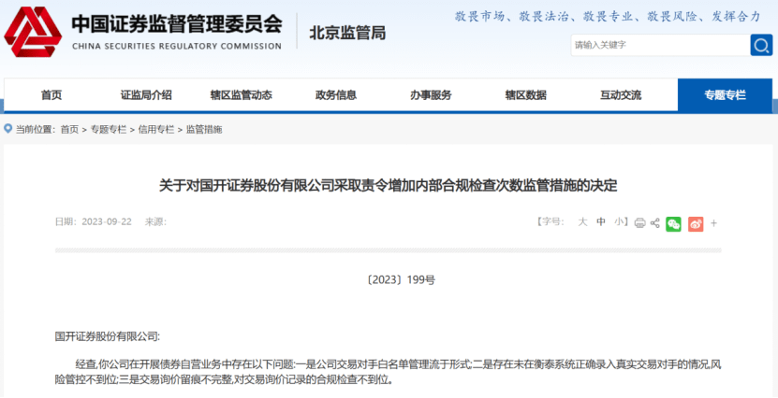Open the 证监局介绍 navigation menu
The image size is (778, 398).
pyautogui.click(x=146, y=95)
